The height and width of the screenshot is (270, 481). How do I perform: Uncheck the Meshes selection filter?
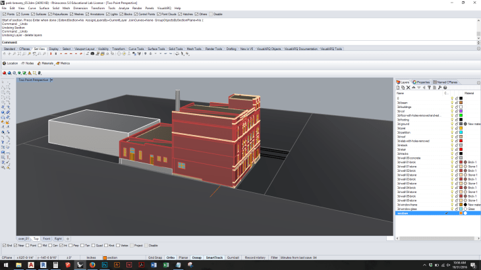[72, 13]
